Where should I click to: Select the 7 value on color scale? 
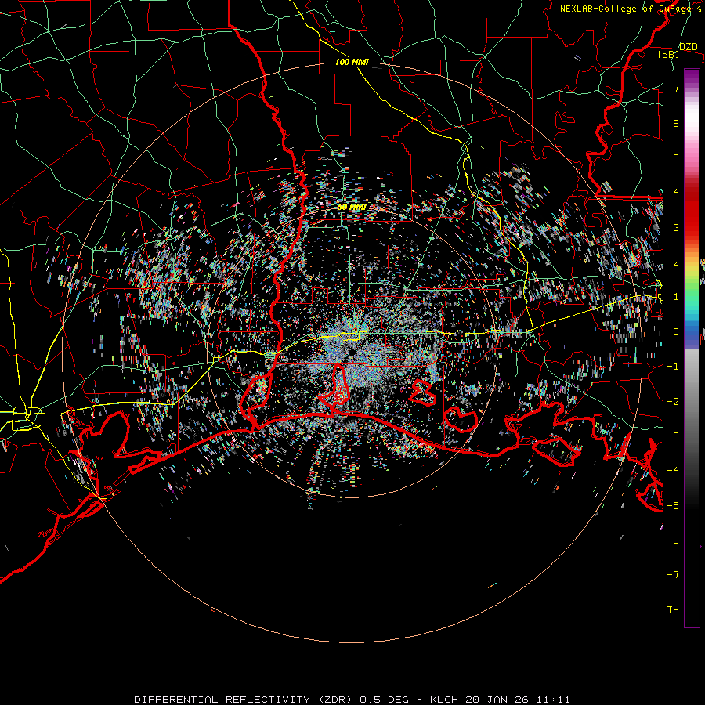point(676,88)
